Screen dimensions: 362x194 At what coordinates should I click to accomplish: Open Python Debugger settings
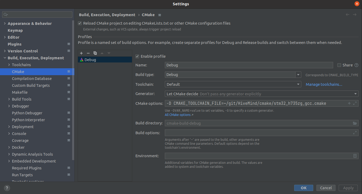[27, 113]
